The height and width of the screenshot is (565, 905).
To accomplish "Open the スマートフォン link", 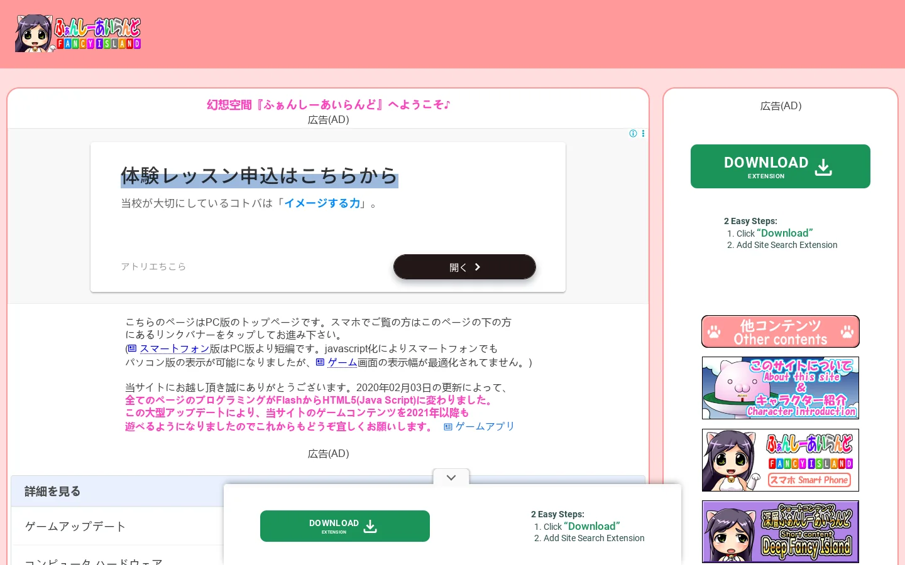I will click(x=175, y=348).
